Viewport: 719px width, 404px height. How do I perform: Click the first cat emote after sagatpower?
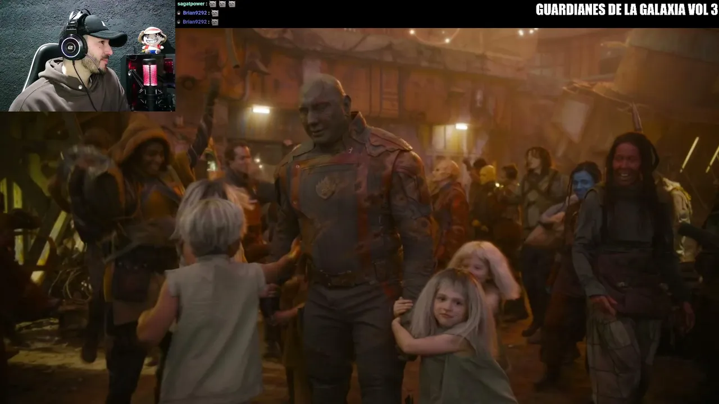pos(213,4)
